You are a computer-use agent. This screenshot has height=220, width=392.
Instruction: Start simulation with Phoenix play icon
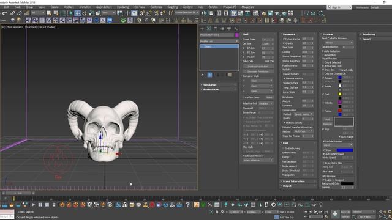pyautogui.click(x=33, y=205)
